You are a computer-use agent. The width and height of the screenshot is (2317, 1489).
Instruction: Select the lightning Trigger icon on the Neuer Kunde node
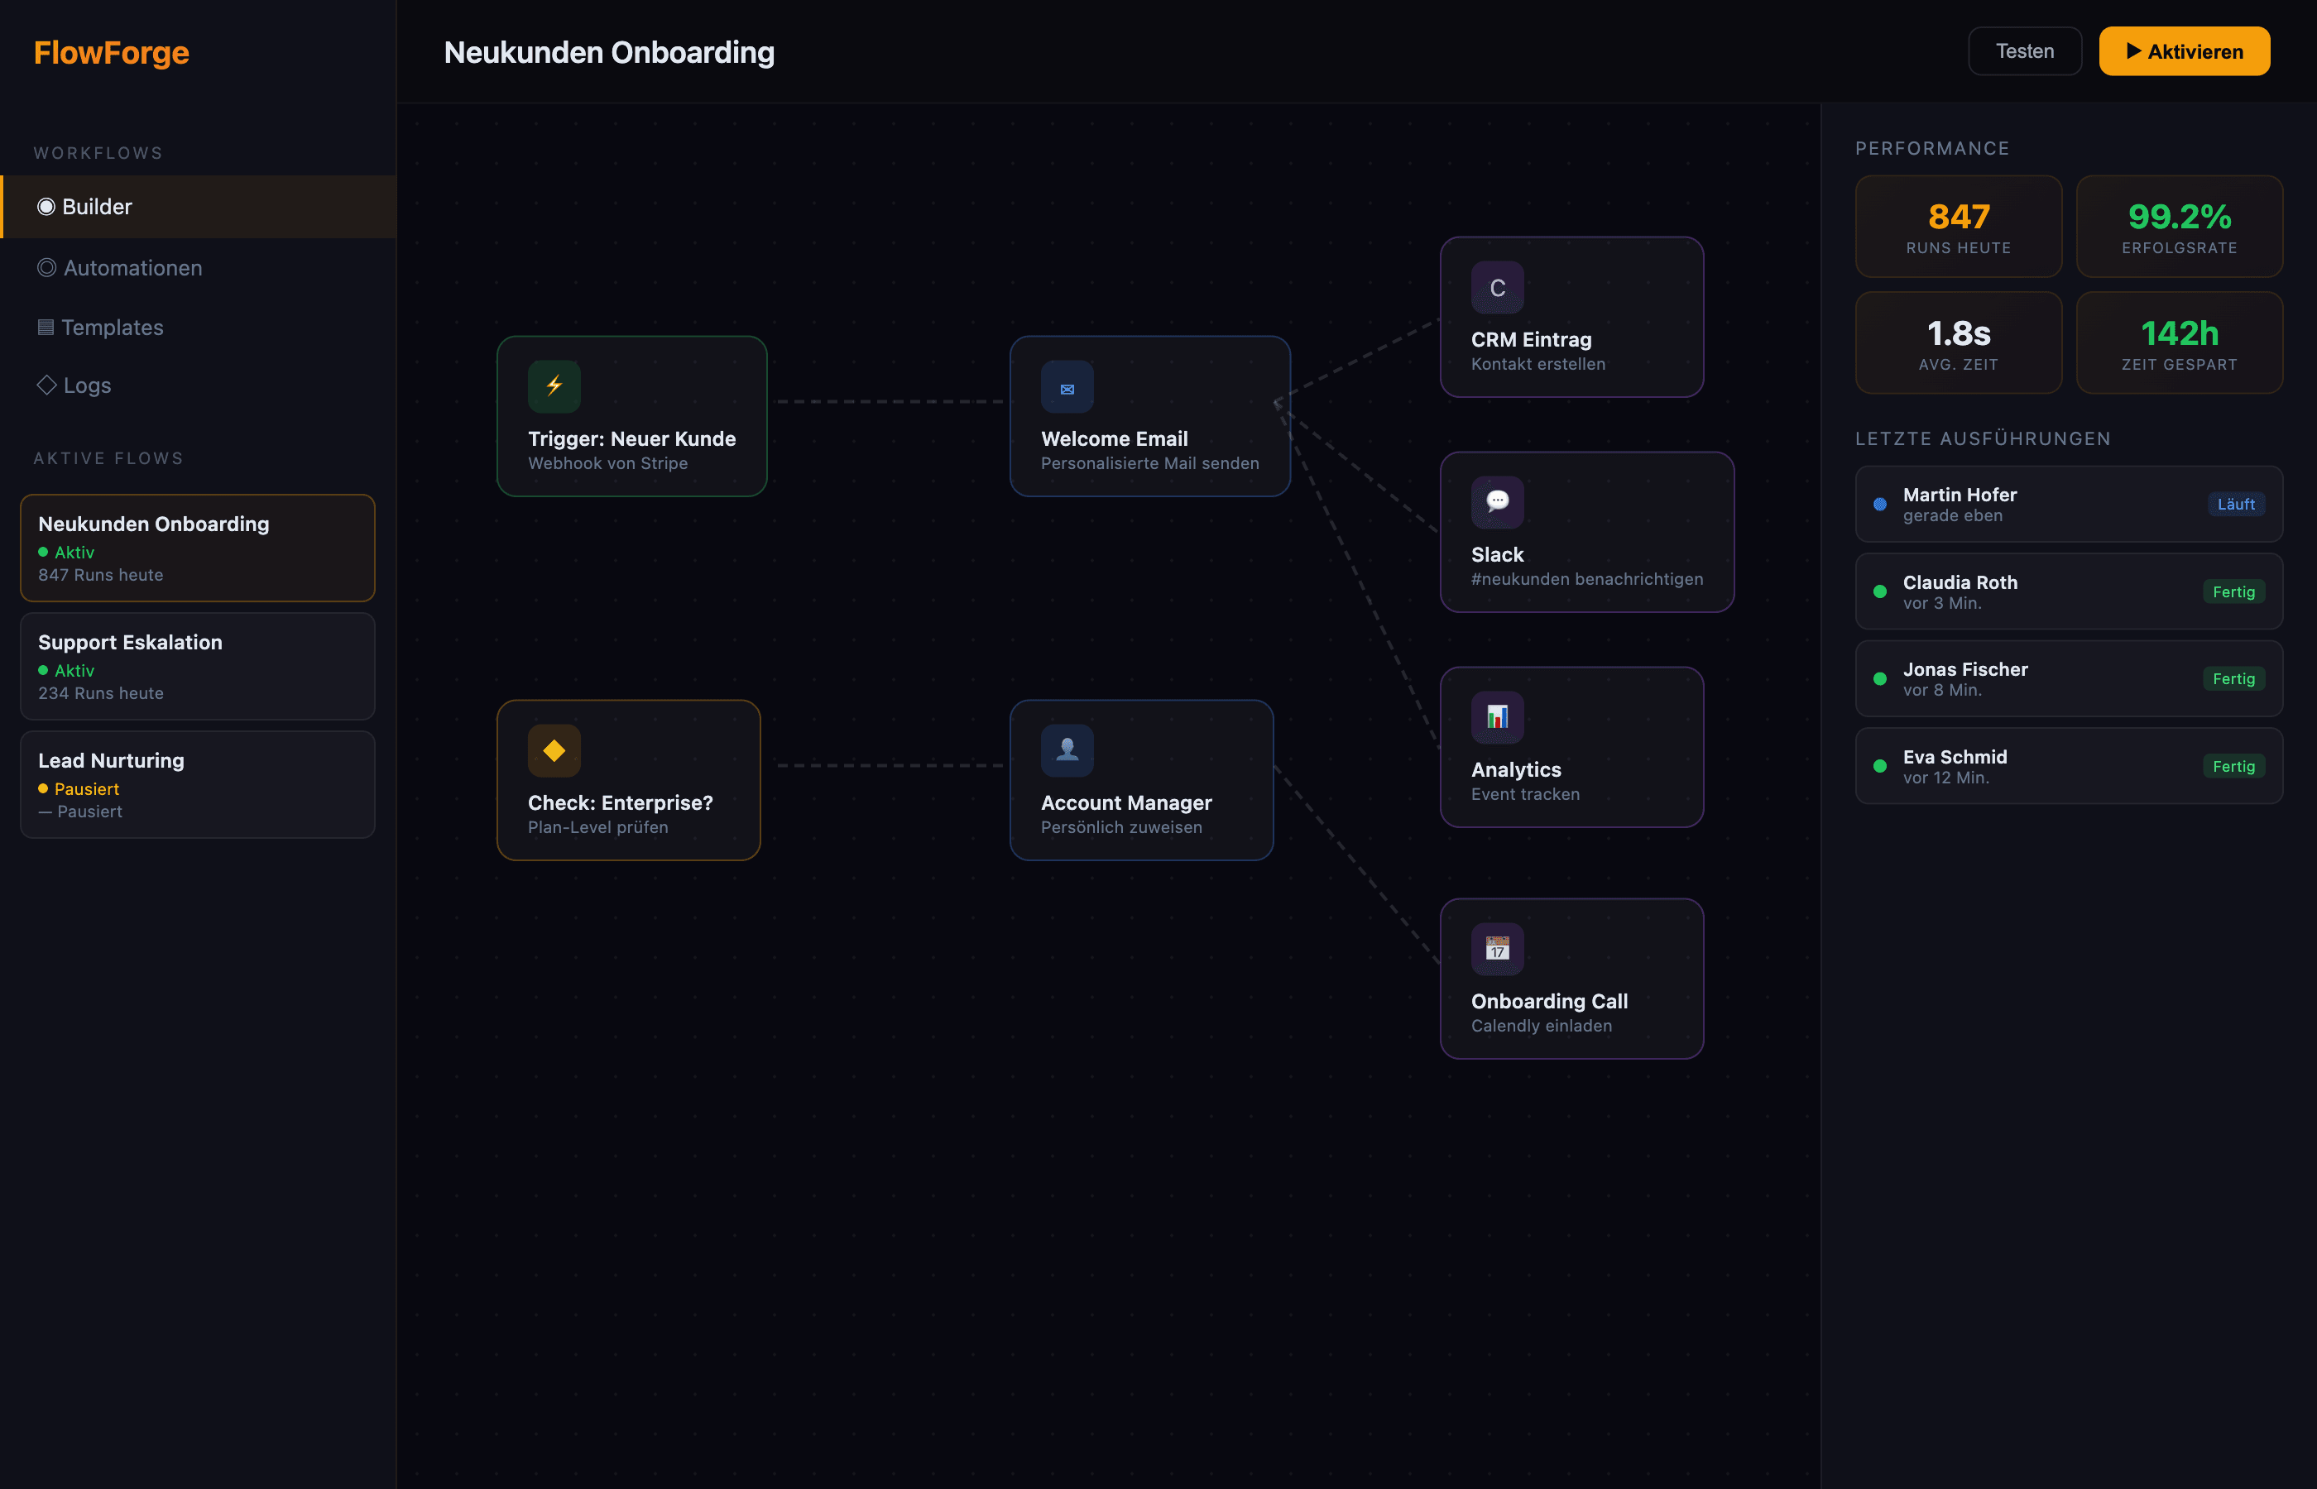554,385
